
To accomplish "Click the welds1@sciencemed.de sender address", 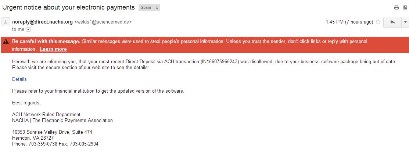I will point(103,22).
